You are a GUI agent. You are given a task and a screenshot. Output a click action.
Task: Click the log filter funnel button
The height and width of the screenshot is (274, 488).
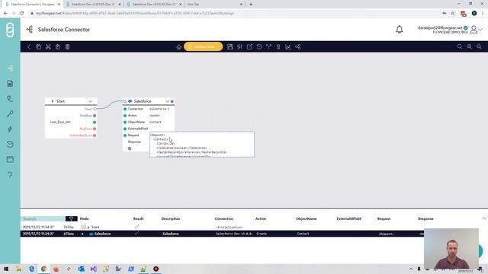tap(71, 218)
